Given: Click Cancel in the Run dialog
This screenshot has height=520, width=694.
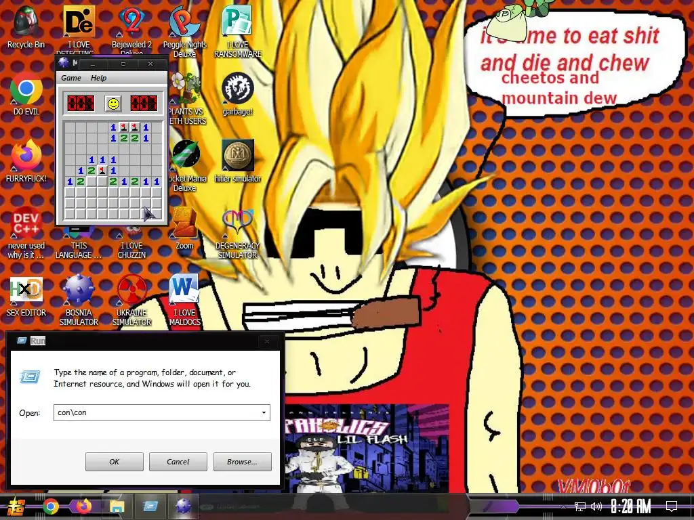Looking at the screenshot, I should pos(178,462).
